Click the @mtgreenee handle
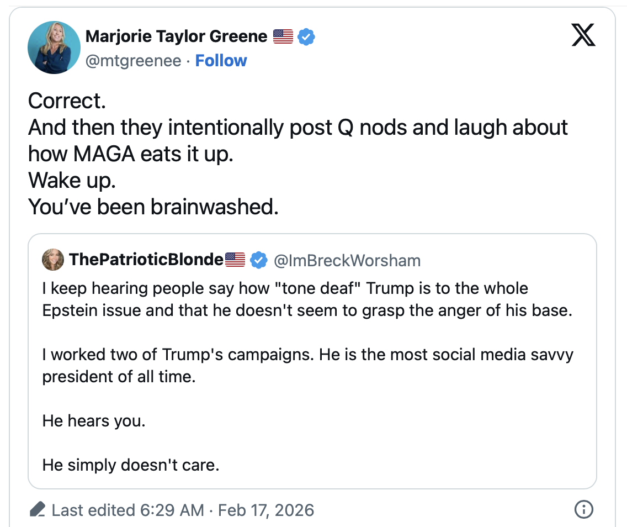 [x=133, y=60]
